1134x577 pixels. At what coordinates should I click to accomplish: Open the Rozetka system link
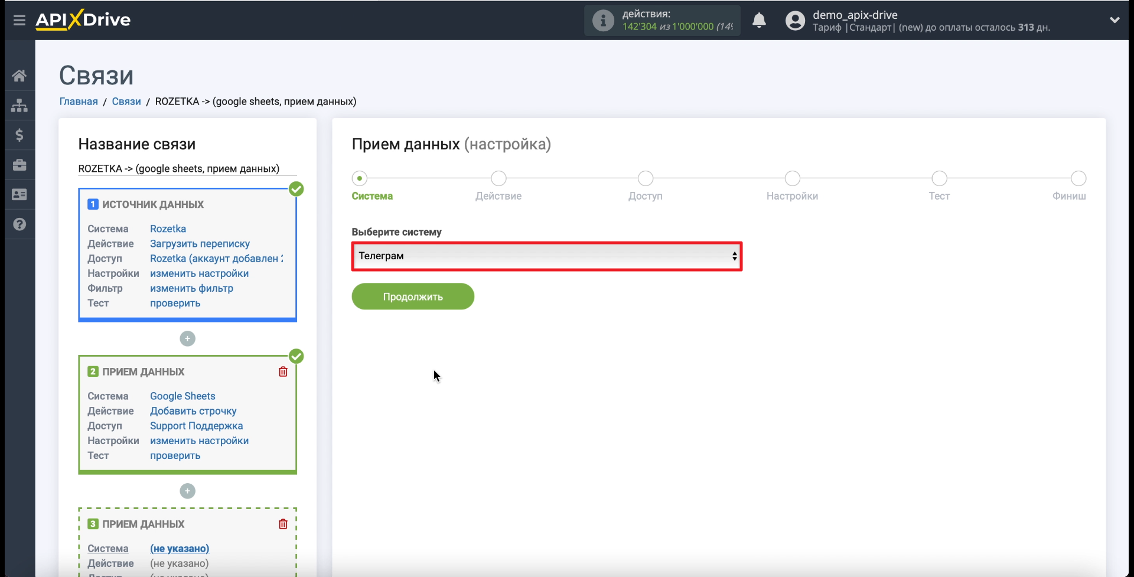click(168, 229)
